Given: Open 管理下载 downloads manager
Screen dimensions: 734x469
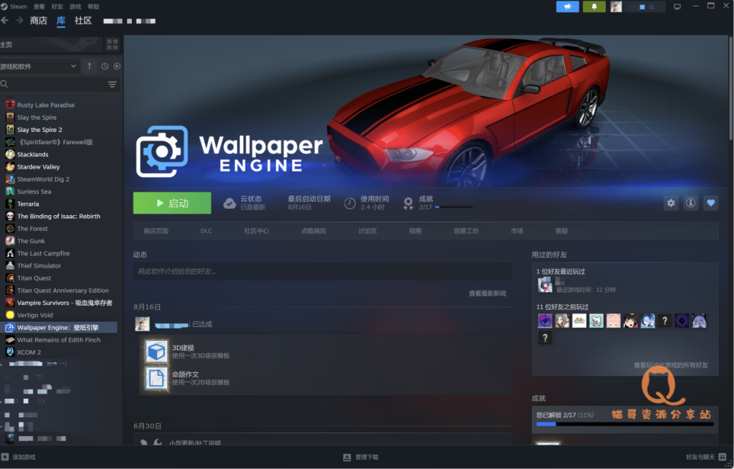Looking at the screenshot, I should tap(361, 458).
